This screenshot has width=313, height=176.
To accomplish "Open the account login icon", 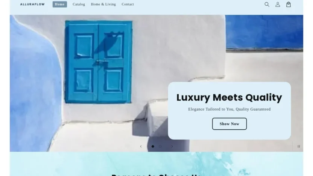I will (278, 5).
